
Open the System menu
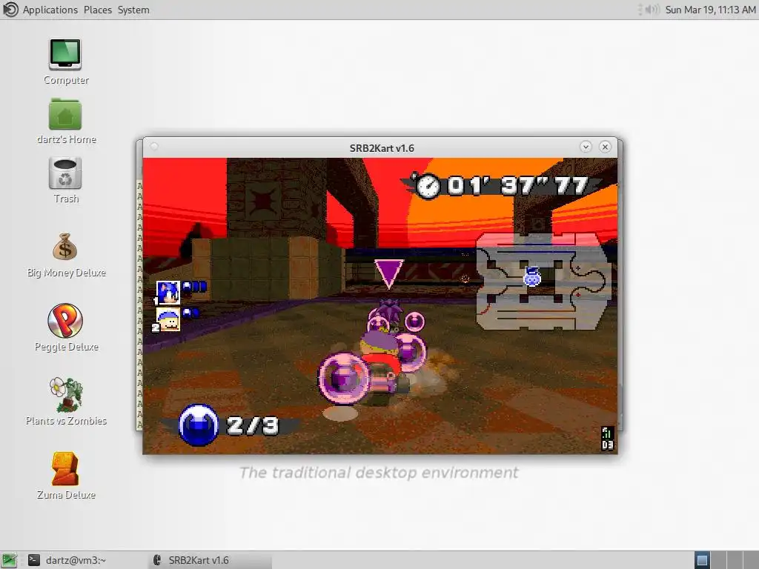[133, 10]
